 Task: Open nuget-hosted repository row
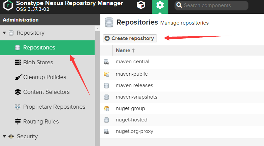182,120
